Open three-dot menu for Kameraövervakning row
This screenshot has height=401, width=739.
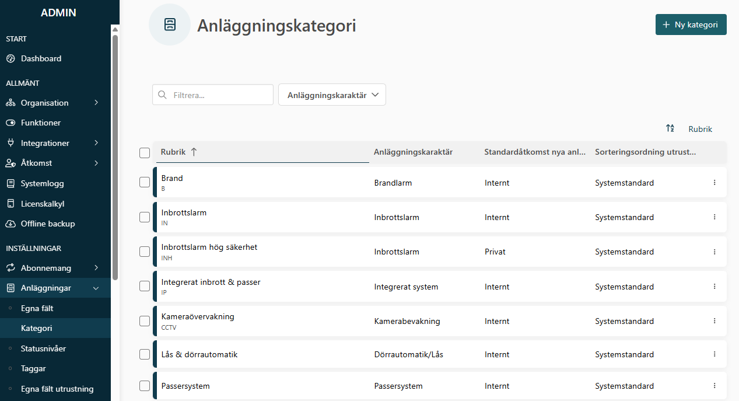[x=715, y=321]
